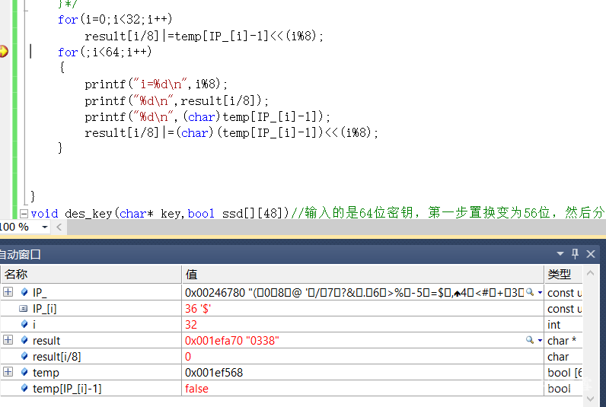Click the IP_[i] element icon

pyautogui.click(x=24, y=309)
